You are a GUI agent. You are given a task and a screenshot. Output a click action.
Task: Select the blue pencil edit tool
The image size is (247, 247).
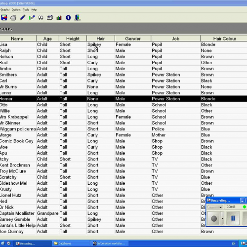pos(22,18)
